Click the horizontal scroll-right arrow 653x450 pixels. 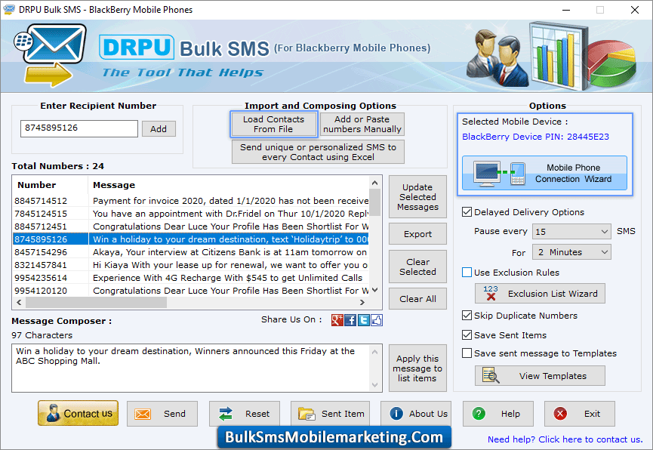coord(362,303)
